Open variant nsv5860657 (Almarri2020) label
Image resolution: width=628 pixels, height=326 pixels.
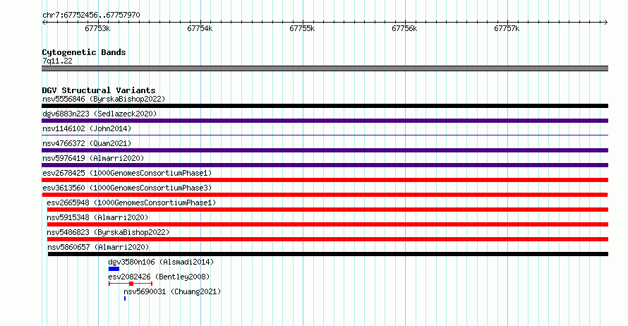pos(98,247)
